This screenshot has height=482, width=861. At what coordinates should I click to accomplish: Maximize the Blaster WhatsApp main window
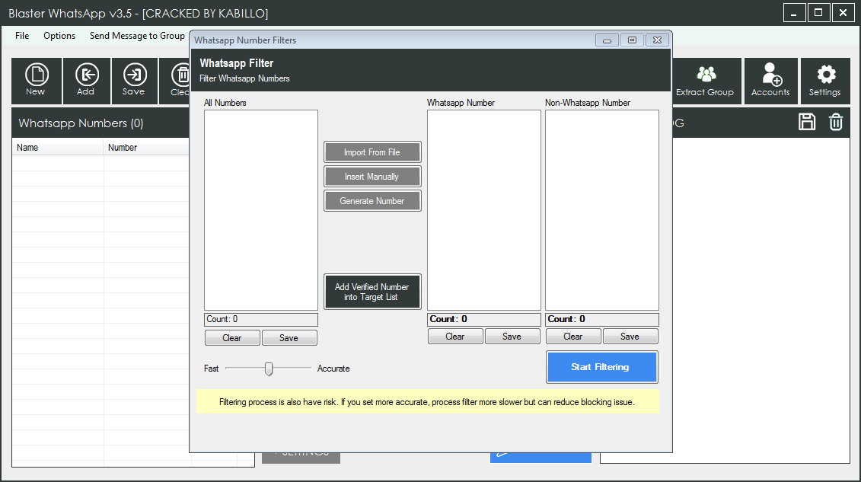point(818,13)
